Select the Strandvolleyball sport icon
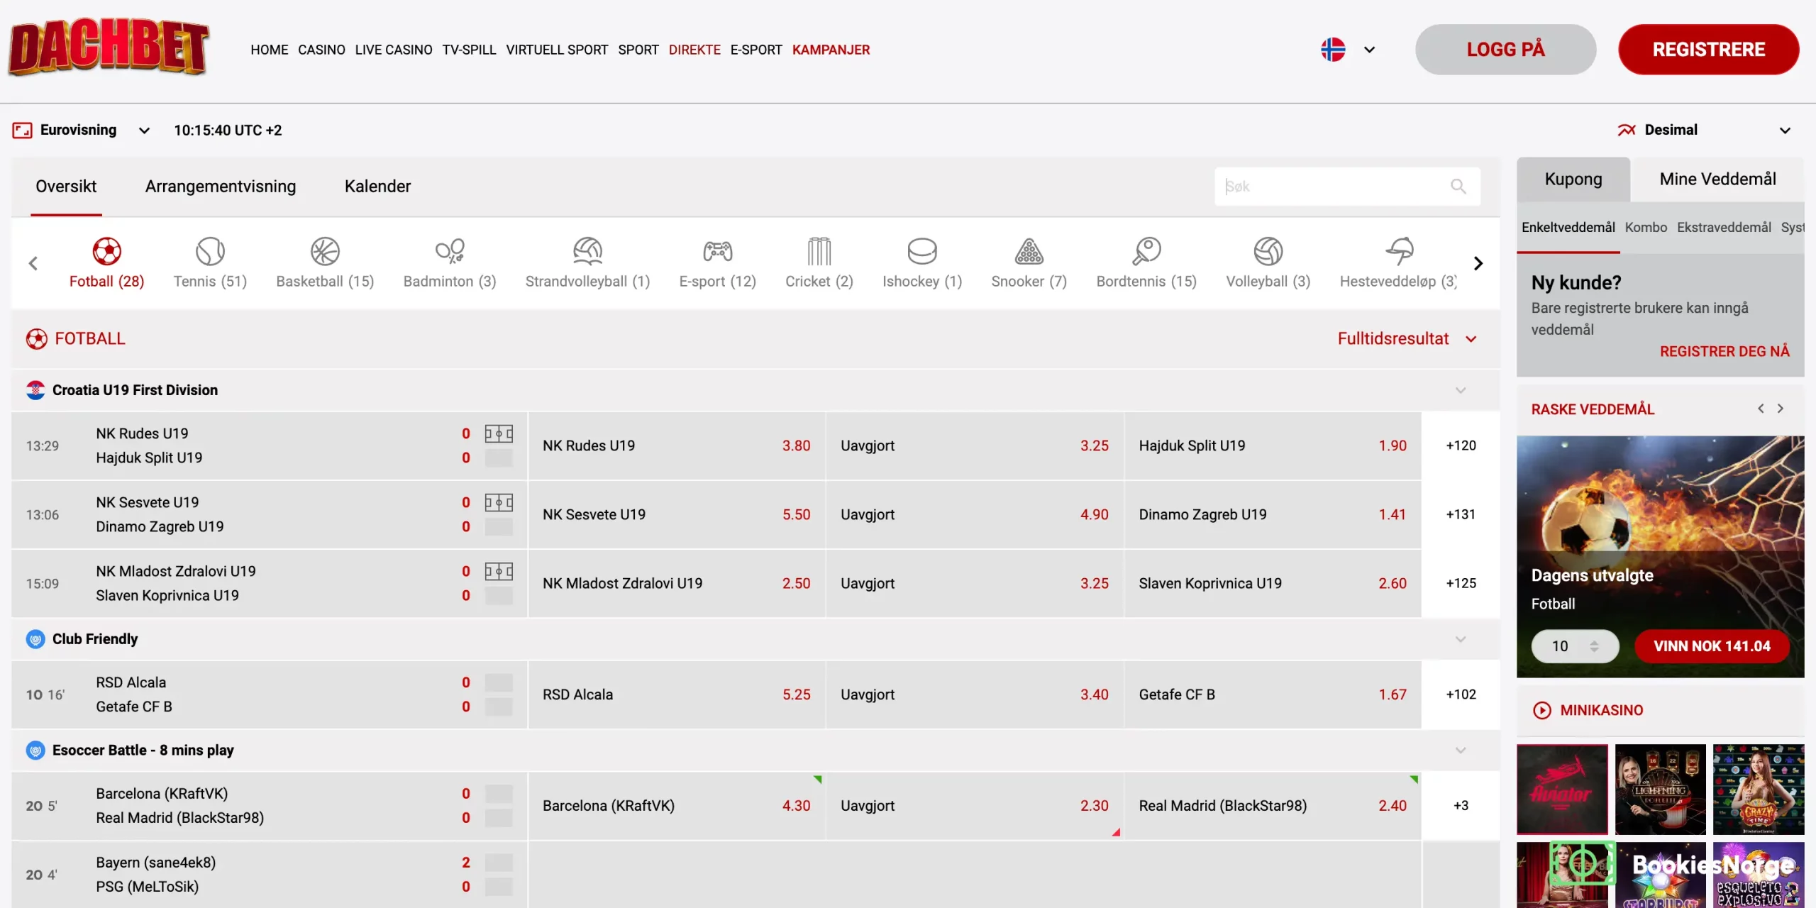This screenshot has height=908, width=1816. click(x=587, y=251)
